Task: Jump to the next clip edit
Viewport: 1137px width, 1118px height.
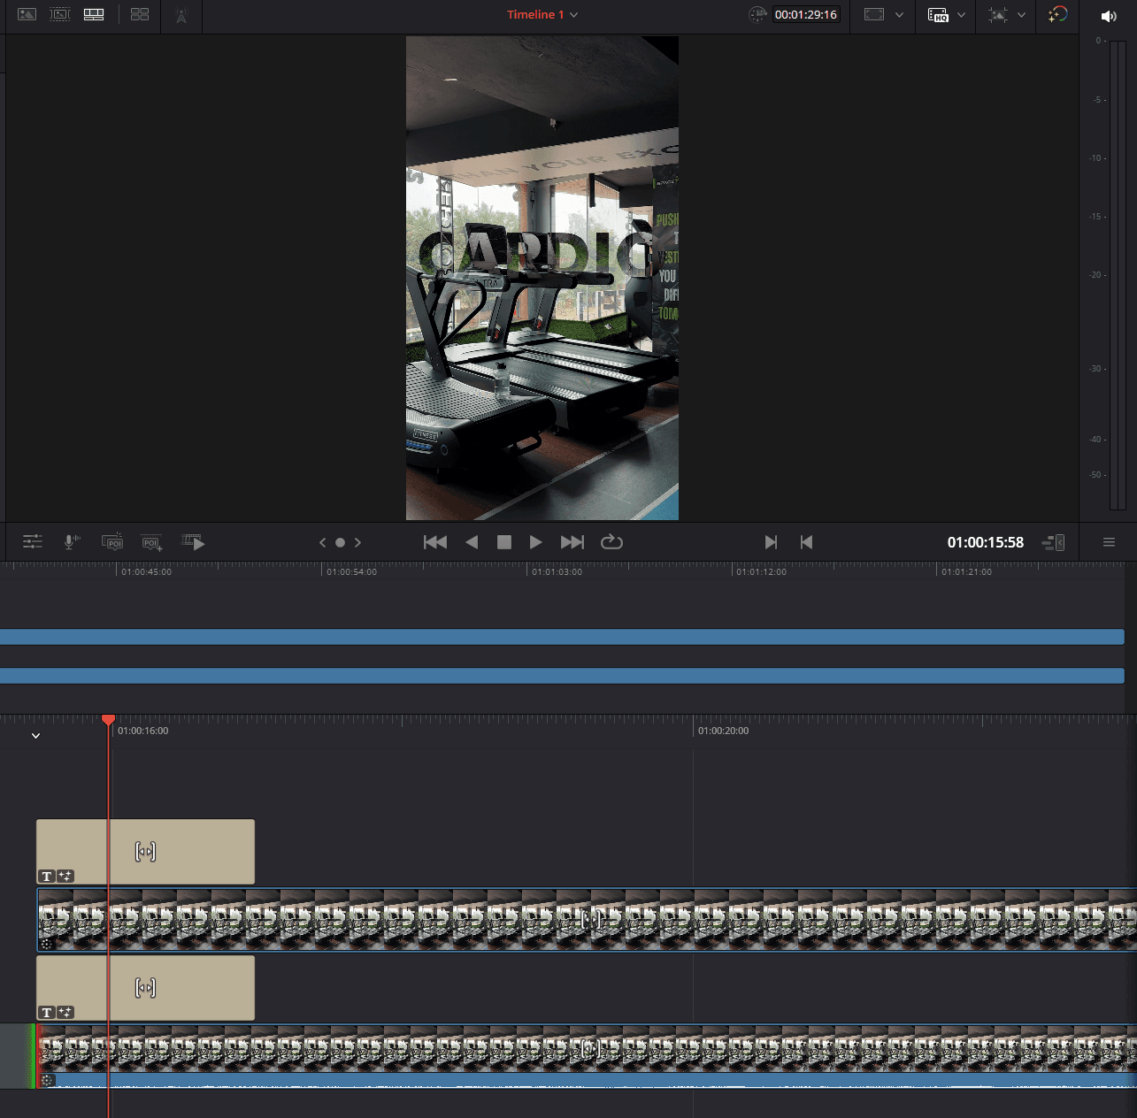Action: (572, 542)
